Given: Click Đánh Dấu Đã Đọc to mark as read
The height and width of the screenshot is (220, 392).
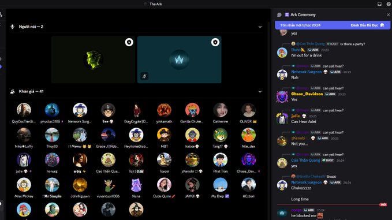Looking at the screenshot, I should [367, 25].
